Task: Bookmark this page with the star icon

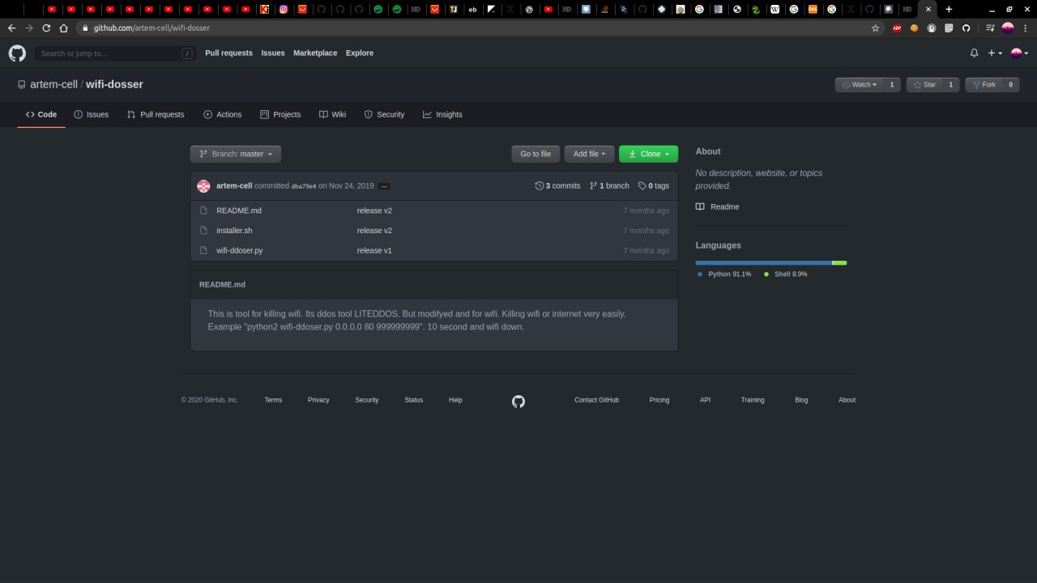Action: pyautogui.click(x=875, y=28)
